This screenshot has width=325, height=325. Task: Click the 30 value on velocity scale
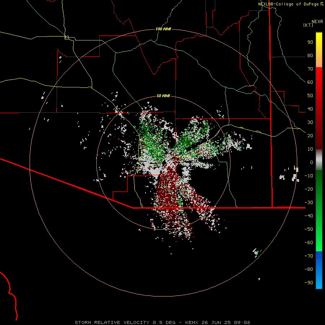[310, 122]
